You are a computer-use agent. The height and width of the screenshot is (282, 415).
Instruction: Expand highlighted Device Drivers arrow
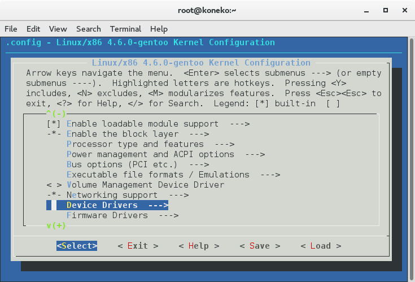click(x=158, y=205)
